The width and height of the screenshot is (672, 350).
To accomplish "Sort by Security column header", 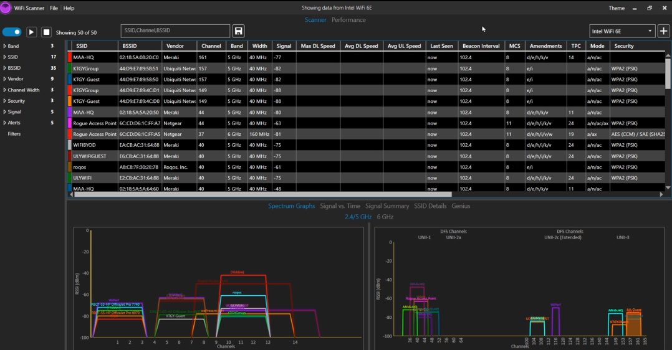I will [x=637, y=46].
